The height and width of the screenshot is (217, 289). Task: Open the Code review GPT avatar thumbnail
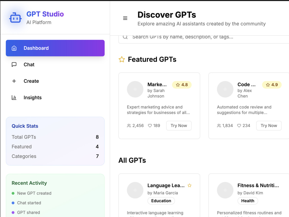225,89
